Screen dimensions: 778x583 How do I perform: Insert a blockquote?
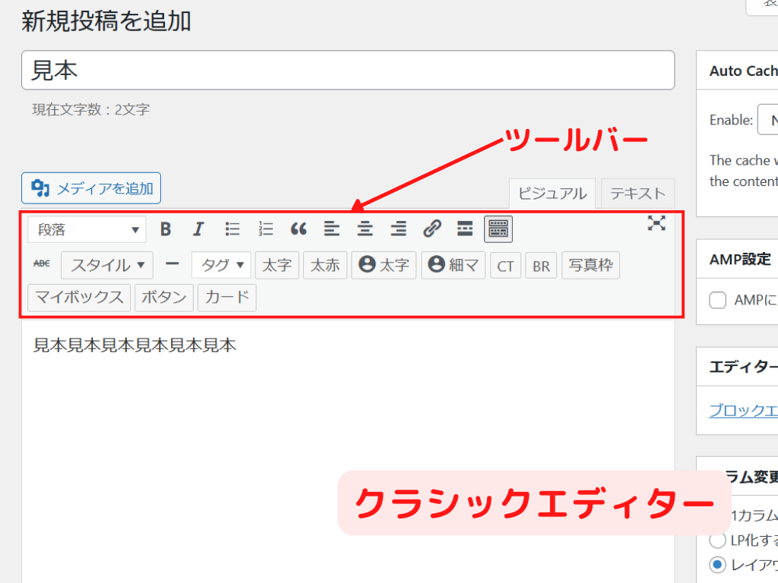click(x=298, y=228)
